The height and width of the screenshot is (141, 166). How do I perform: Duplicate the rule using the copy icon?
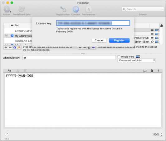click(89, 48)
